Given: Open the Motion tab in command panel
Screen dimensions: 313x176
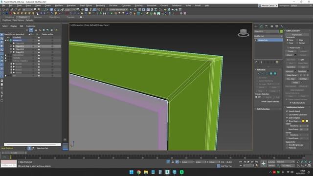Looking at the screenshot, I should (x=272, y=26).
